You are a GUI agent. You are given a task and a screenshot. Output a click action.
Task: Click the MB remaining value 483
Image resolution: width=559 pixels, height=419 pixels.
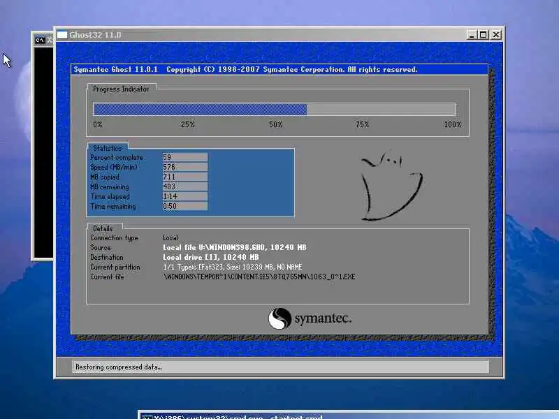pos(184,186)
